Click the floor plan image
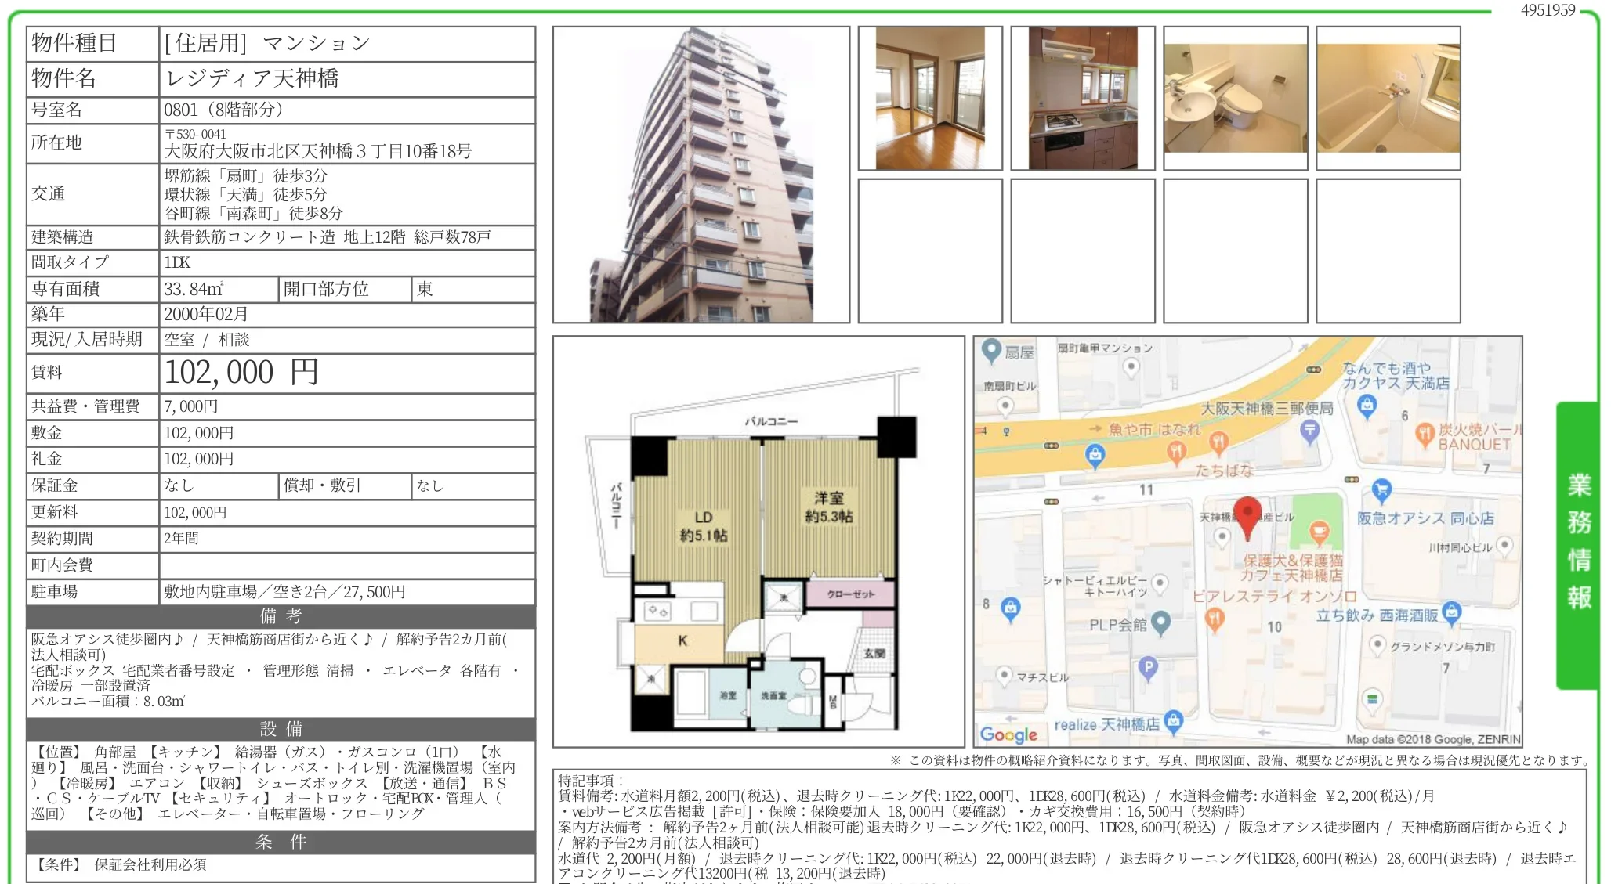Image resolution: width=1611 pixels, height=884 pixels. [x=758, y=542]
